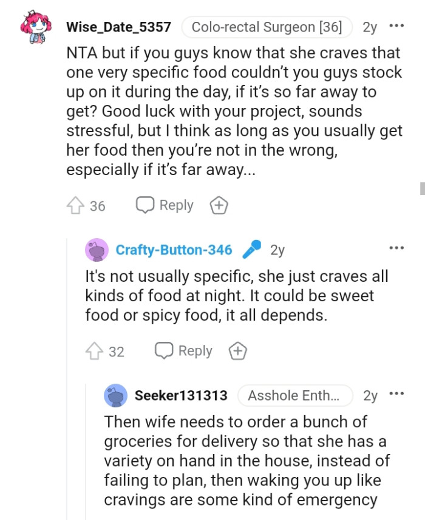Image resolution: width=425 pixels, height=520 pixels.
Task: Upvote Wise_Date_5357's comment
Action: pos(81,205)
